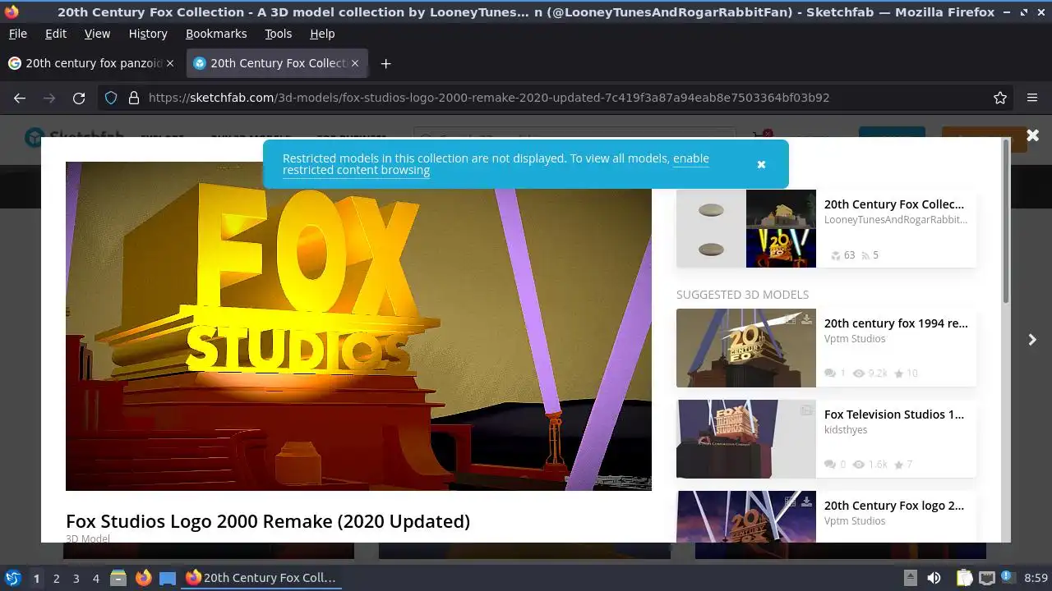Click subscribers feed icon on collection card

tap(865, 255)
